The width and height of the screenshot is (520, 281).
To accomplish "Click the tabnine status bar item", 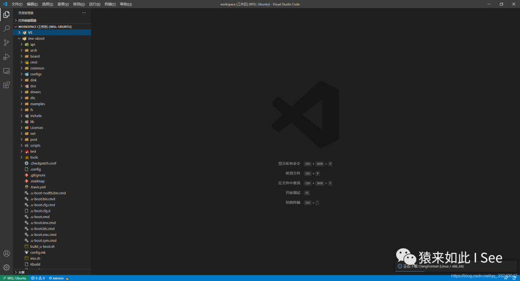I will (59, 278).
